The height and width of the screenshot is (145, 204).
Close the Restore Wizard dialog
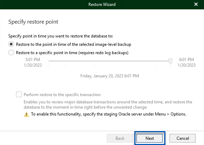click(x=196, y=4)
